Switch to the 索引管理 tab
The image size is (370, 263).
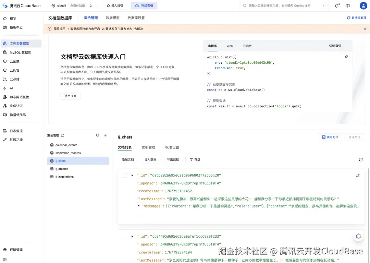(x=148, y=147)
